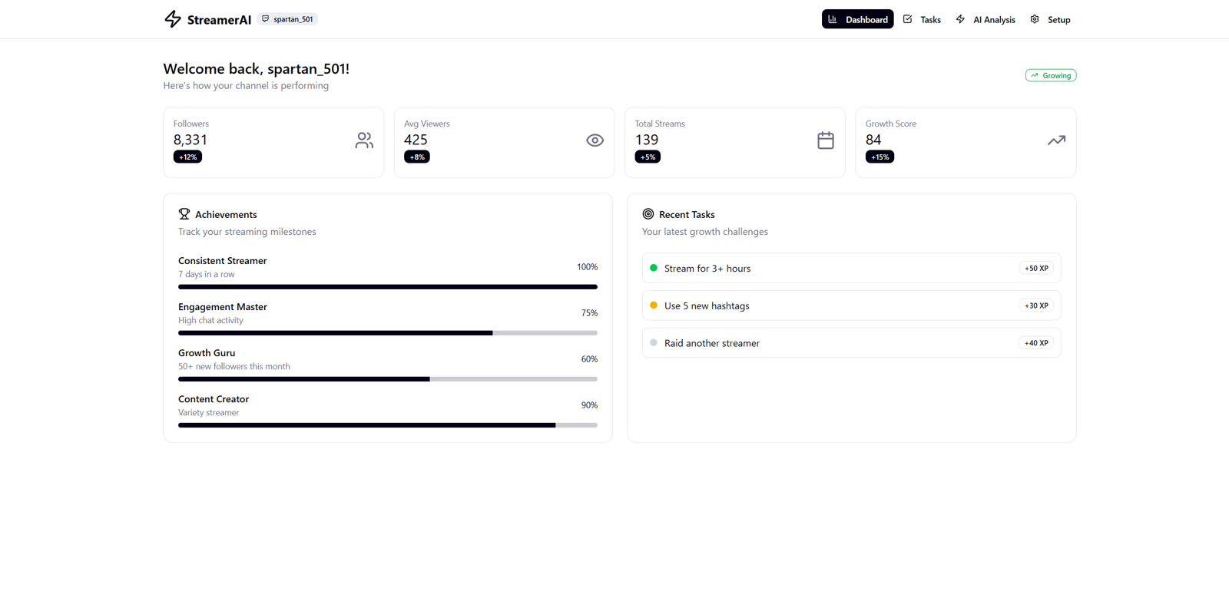This screenshot has width=1229, height=614.
Task: Click the Consistent Streamer progress bar
Action: (x=388, y=287)
